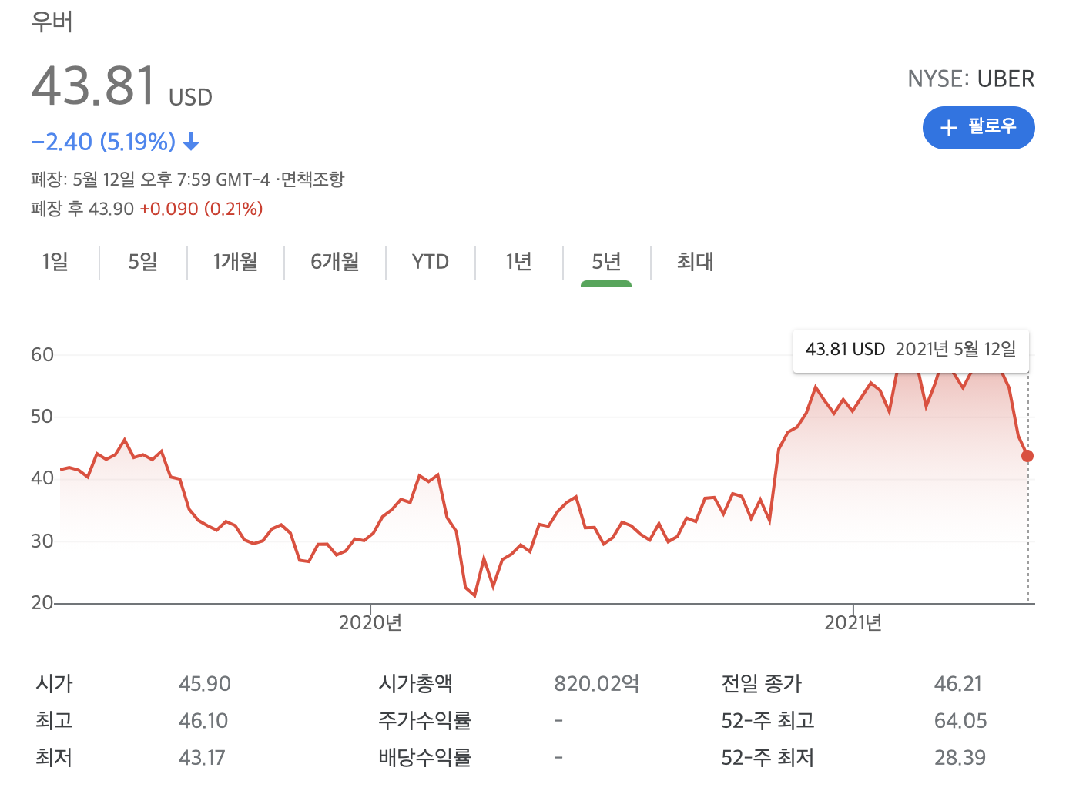The height and width of the screenshot is (801, 1066).
Task: Click the Follow (팔로우) button
Action: pyautogui.click(x=978, y=127)
